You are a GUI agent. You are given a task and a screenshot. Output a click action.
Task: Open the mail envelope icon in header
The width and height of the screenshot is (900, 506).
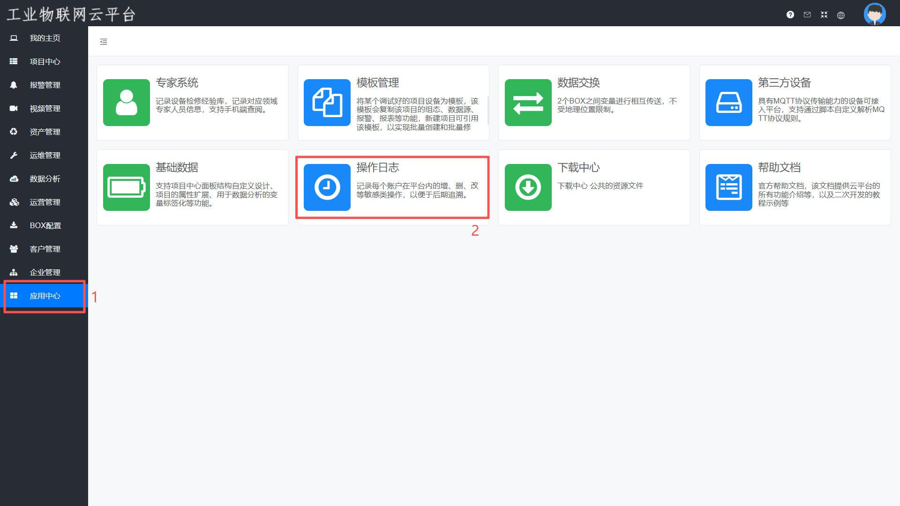(807, 15)
